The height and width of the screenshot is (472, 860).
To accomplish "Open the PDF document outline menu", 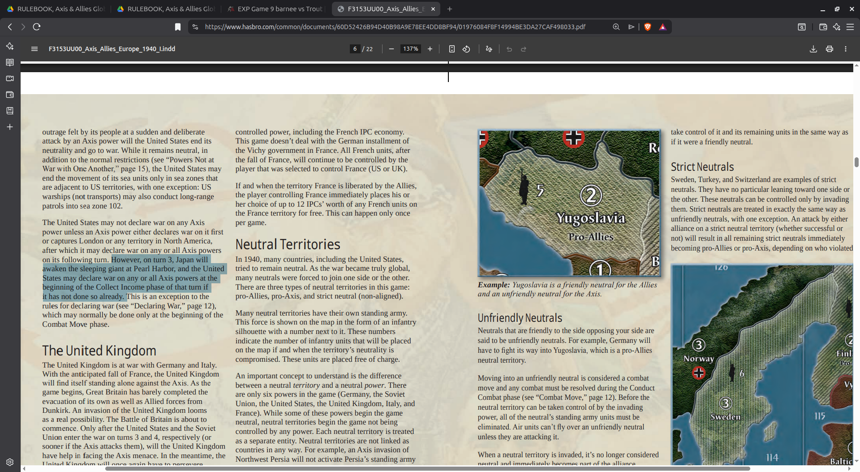I will pyautogui.click(x=34, y=49).
